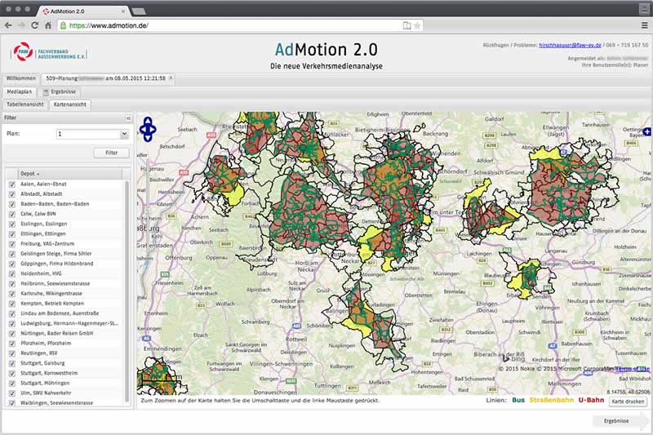
Task: Click the FAW Fachverband logo
Action: tap(49, 52)
